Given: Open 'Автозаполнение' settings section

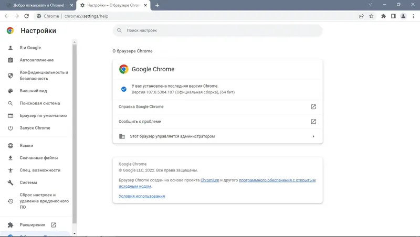Looking at the screenshot, I should (x=36, y=60).
